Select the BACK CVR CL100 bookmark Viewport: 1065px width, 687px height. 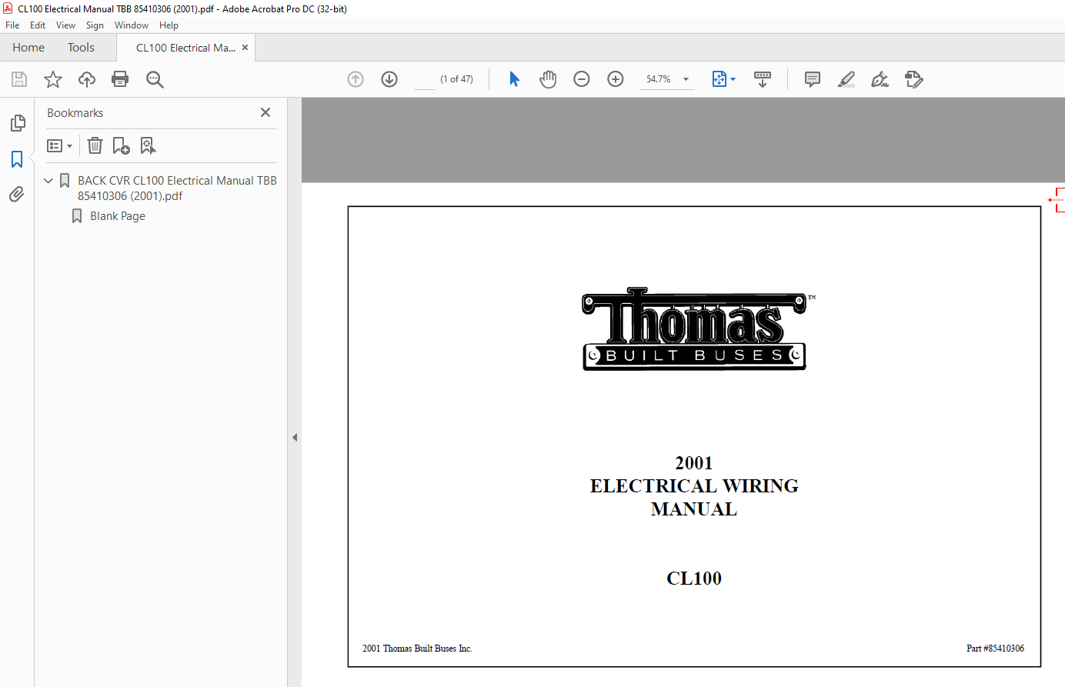[177, 188]
